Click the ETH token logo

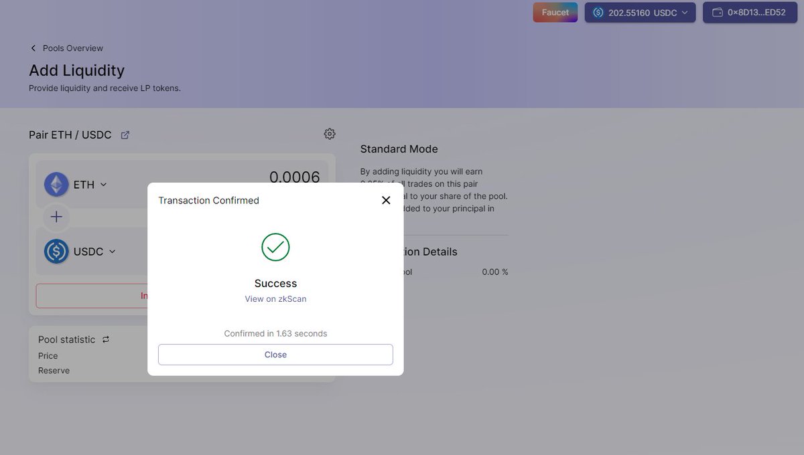[x=56, y=184]
